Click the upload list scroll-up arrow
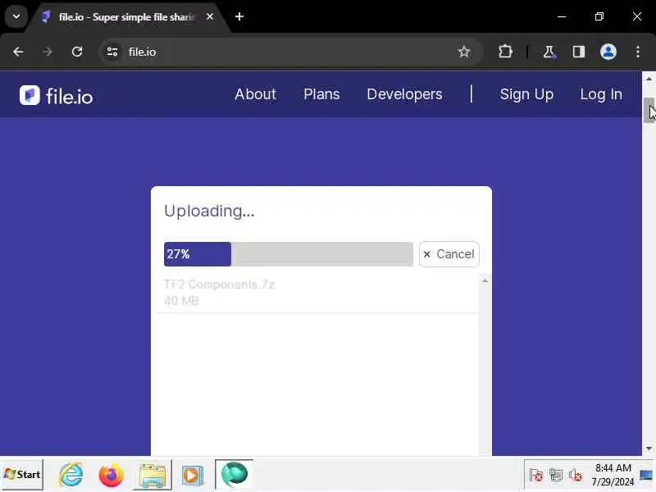Screen dimensions: 656x492 [x=485, y=280]
